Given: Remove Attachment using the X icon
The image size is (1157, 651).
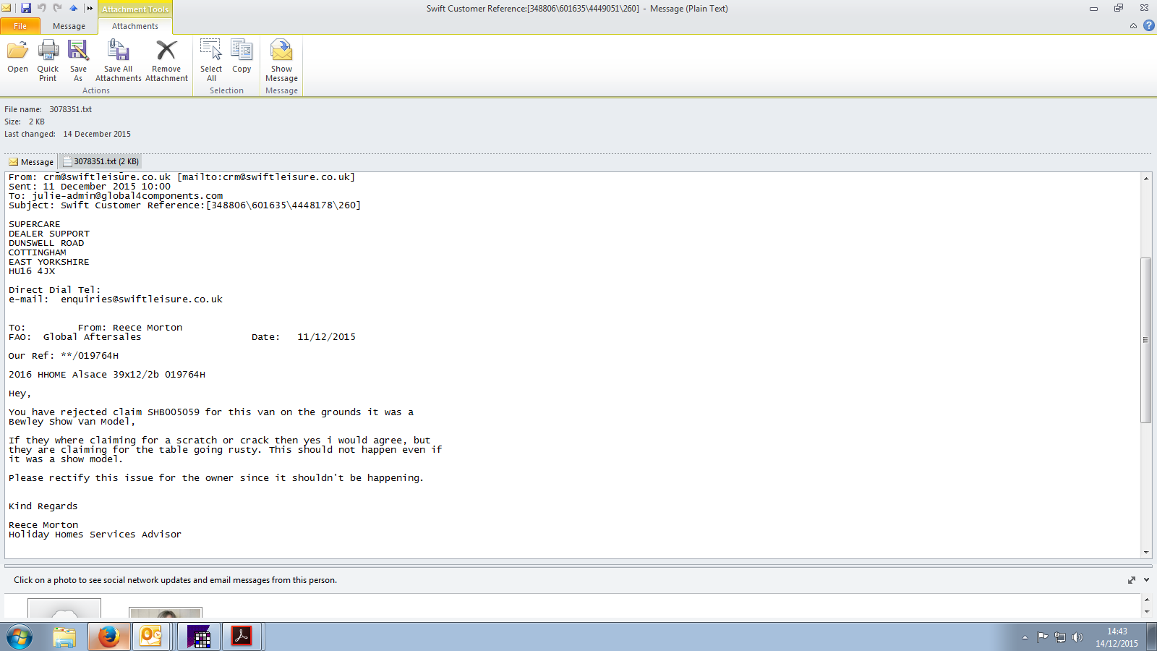Looking at the screenshot, I should click(x=166, y=61).
